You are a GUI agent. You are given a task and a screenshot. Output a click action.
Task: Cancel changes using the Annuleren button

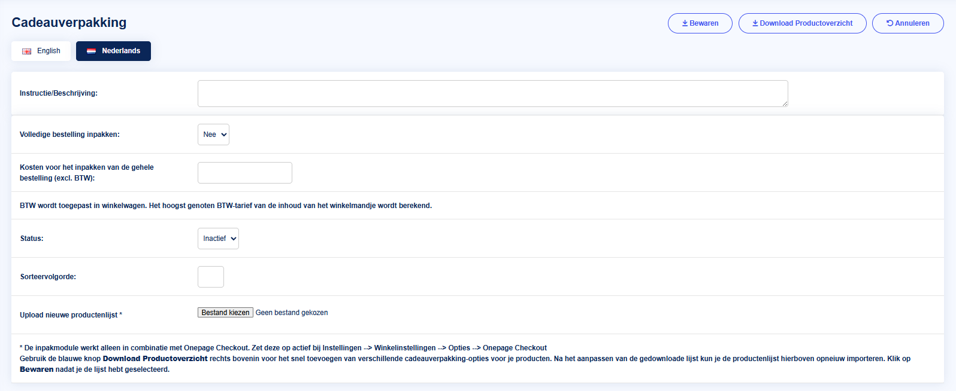click(x=907, y=23)
